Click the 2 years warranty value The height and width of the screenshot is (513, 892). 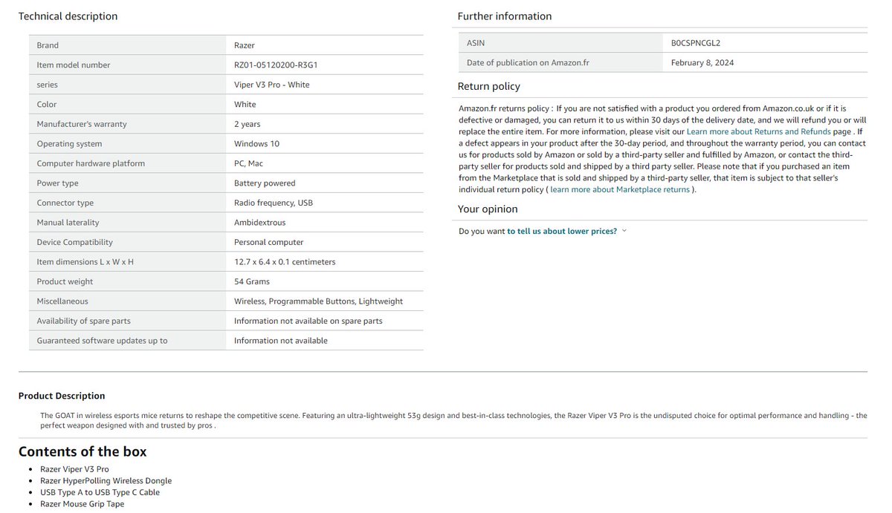[248, 124]
